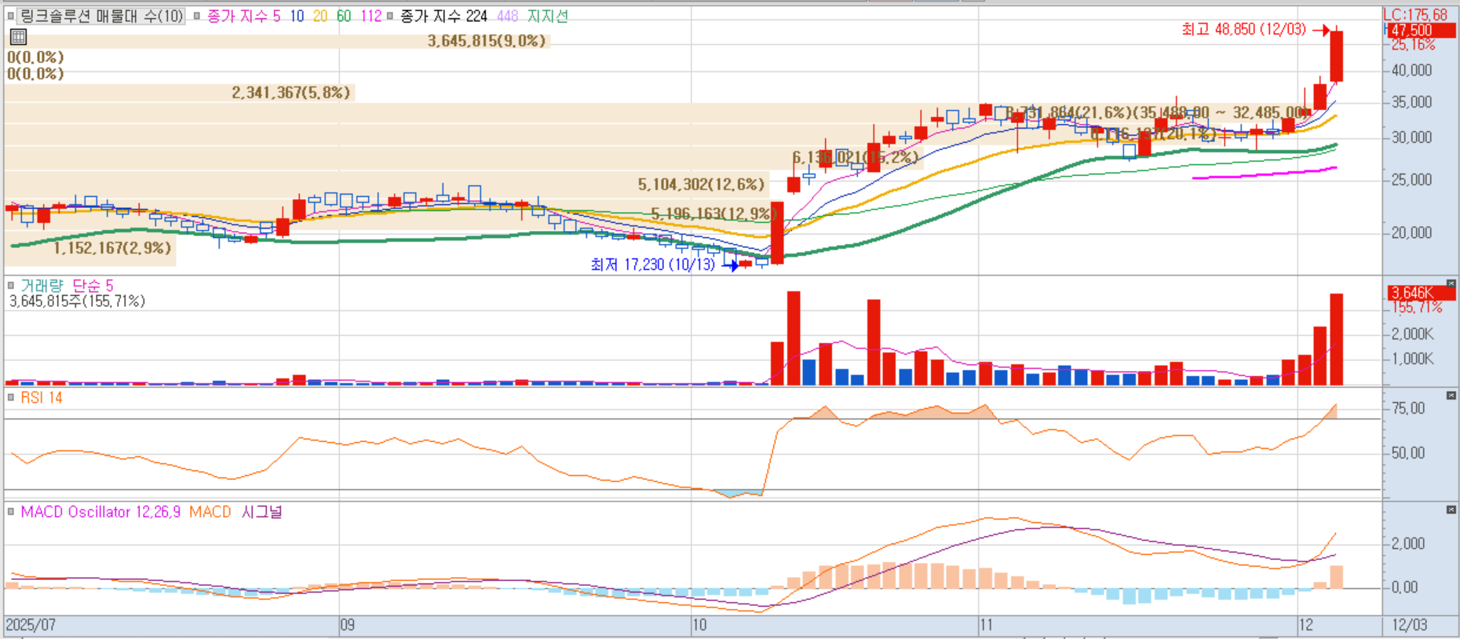This screenshot has width=1460, height=639.
Task: Close the 거래량 volume panel
Action: click(1451, 283)
